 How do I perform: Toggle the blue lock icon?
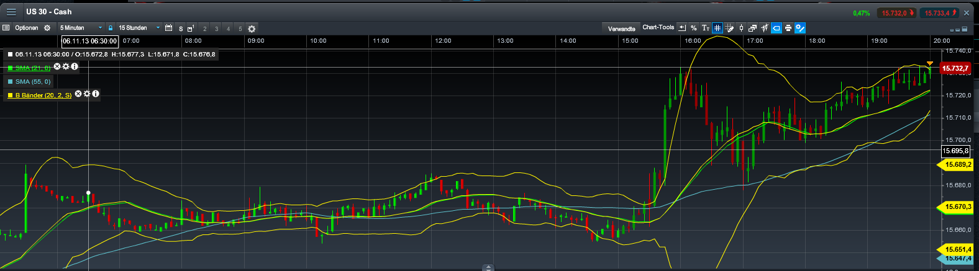pos(111,28)
